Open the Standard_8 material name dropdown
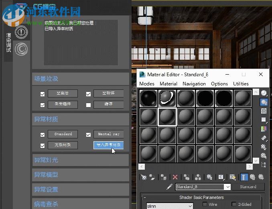Screen dimensions: 272x209 click(x=227, y=187)
